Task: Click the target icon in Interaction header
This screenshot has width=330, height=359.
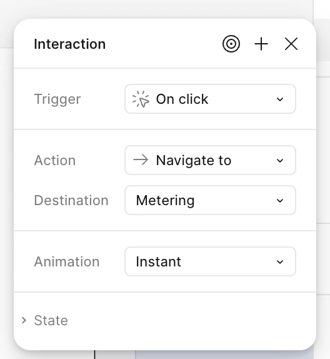Action: pyautogui.click(x=231, y=44)
